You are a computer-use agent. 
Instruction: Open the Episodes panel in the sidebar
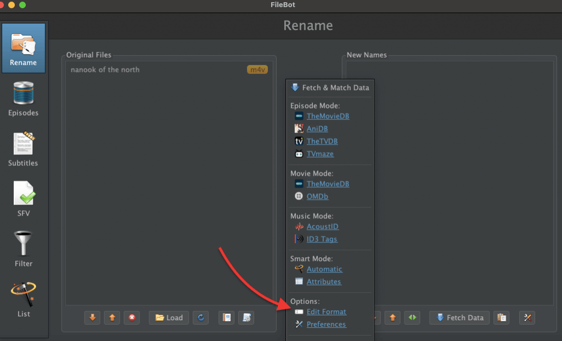point(23,99)
